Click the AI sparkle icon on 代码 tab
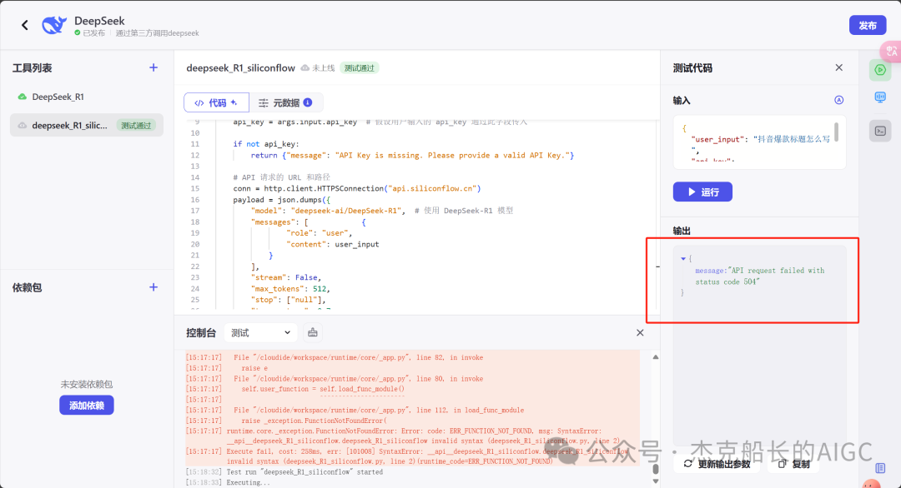The height and width of the screenshot is (488, 901). (234, 102)
